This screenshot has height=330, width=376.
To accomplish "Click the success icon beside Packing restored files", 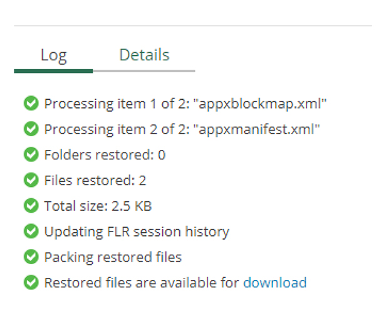I will [x=31, y=257].
